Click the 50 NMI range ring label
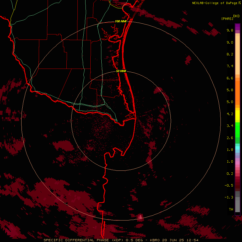The image size is (242, 242). [121, 71]
